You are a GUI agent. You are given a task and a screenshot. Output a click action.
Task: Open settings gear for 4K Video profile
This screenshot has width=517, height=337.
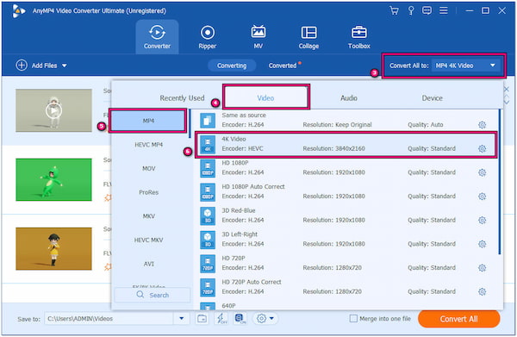pyautogui.click(x=482, y=148)
